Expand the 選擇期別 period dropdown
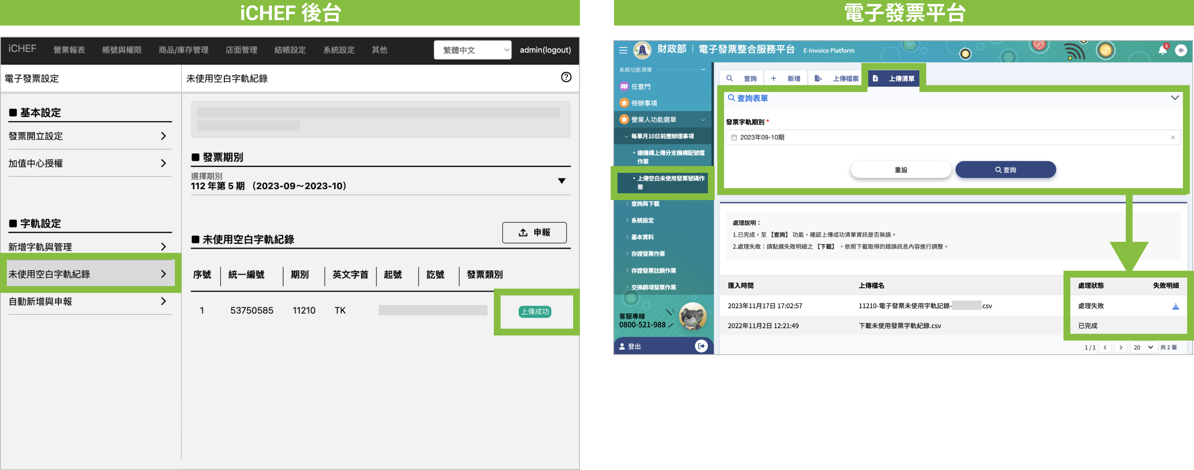 click(x=561, y=181)
